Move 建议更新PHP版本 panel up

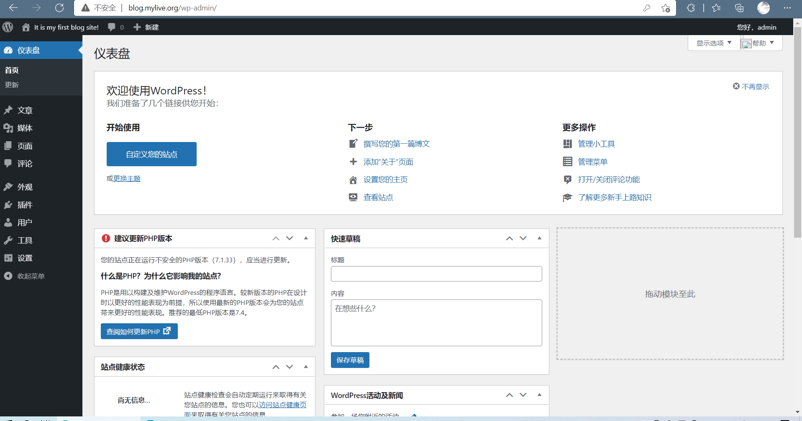[x=276, y=238]
